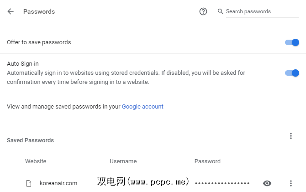The width and height of the screenshot is (306, 192).
Task: Click the Saved Passwords section heading
Action: click(x=30, y=140)
